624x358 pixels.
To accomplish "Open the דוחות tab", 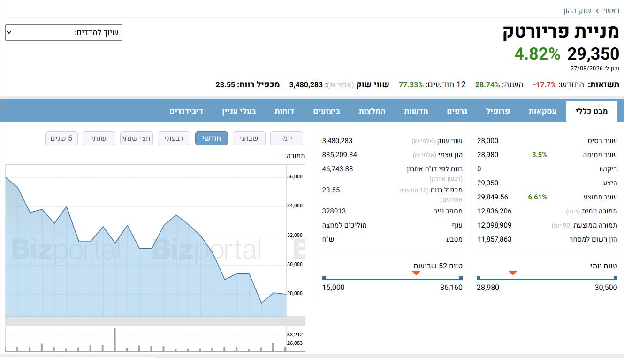I will [x=284, y=111].
